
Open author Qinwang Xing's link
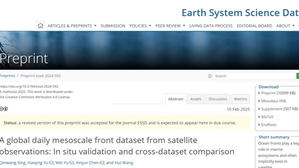pos(13,163)
